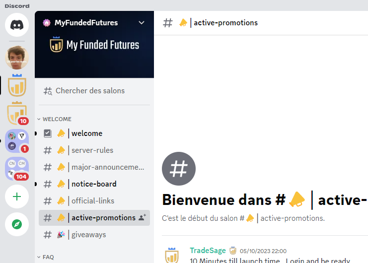Open major-announcements channel
The height and width of the screenshot is (263, 368).
[x=94, y=167]
